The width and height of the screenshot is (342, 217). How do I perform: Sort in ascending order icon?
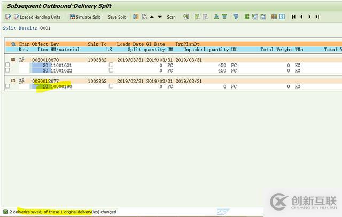tap(216, 17)
